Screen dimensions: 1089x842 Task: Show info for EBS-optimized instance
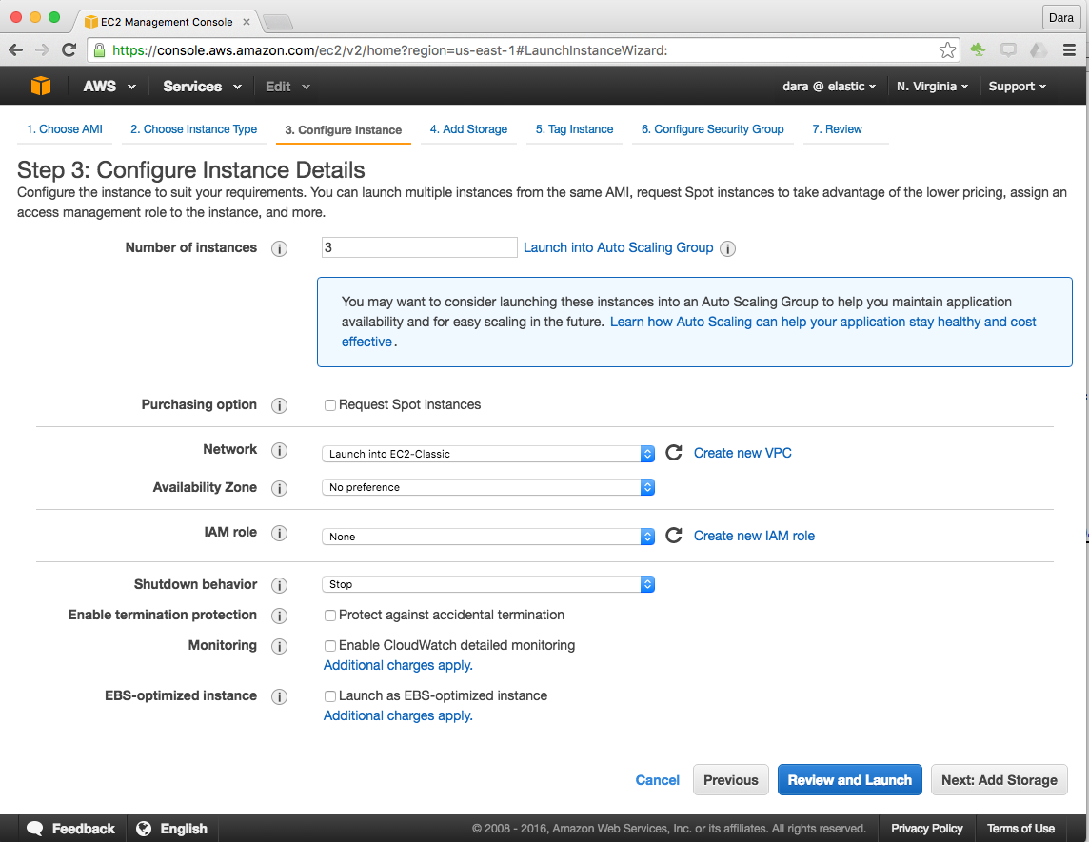tap(279, 697)
